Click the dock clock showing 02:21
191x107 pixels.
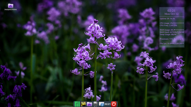108,104
